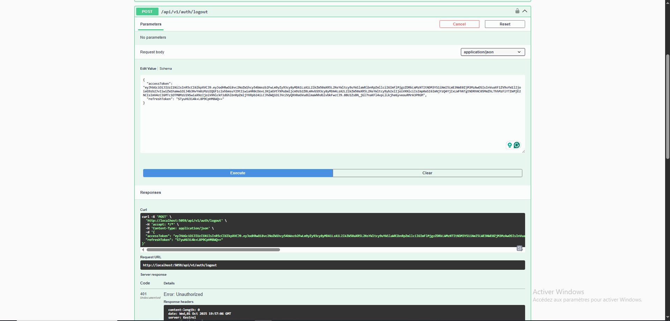Click the "No parameters" text
670x321 pixels.
153,37
